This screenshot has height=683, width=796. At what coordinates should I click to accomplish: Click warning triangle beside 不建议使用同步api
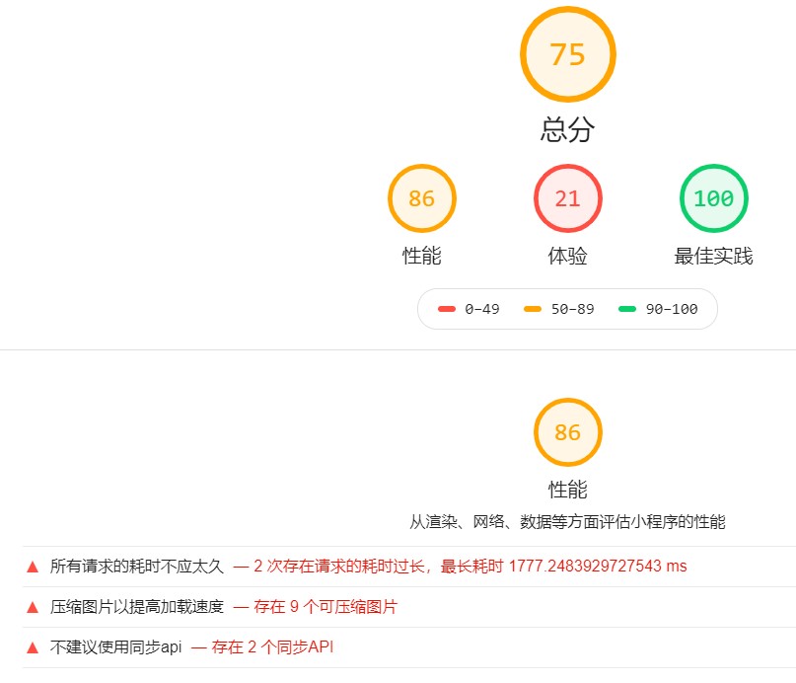point(33,647)
